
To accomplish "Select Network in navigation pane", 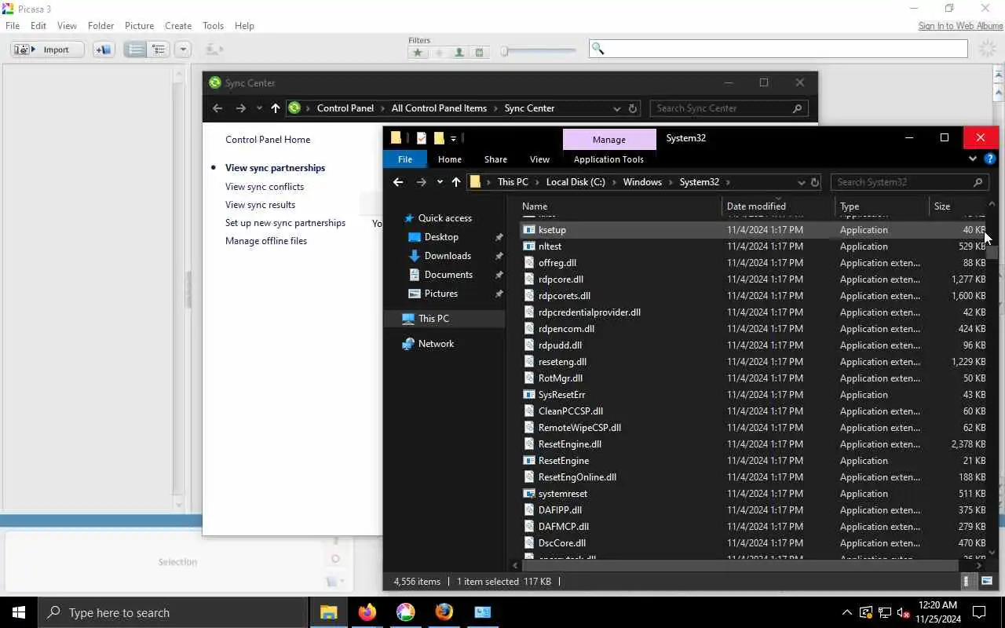I will [436, 344].
